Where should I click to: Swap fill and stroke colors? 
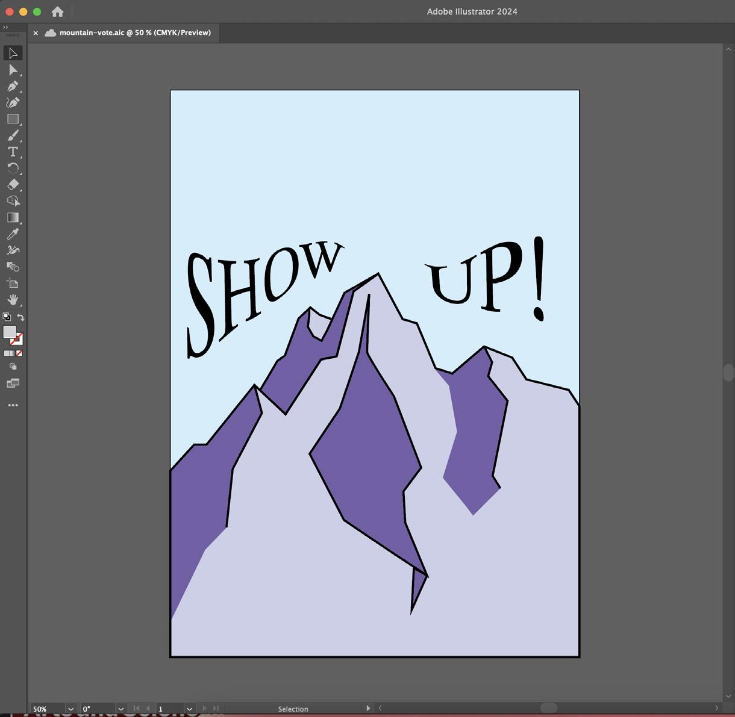[20, 317]
